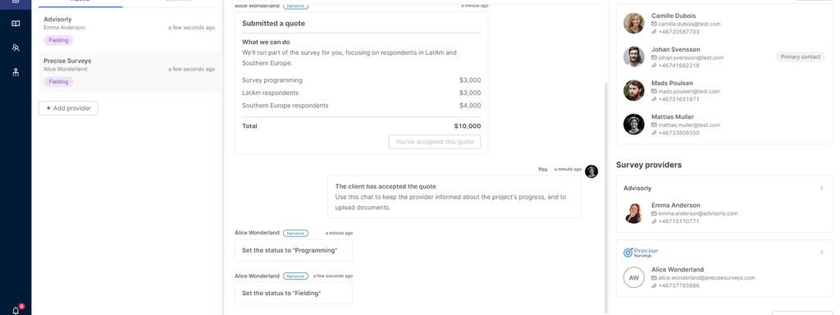This screenshot has height=315, width=840.
Task: Click Johan Svensson's profile photo
Action: [634, 57]
